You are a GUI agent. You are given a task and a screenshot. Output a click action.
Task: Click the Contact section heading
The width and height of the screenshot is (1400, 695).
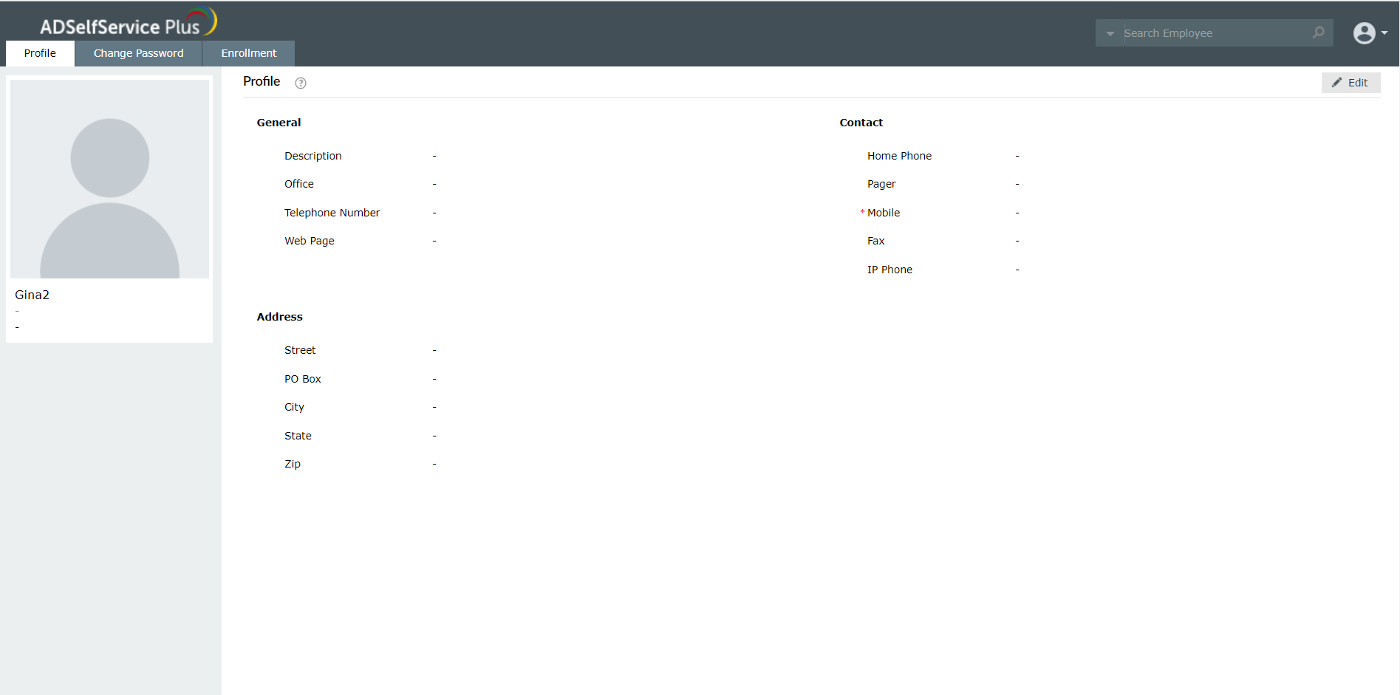pos(861,122)
